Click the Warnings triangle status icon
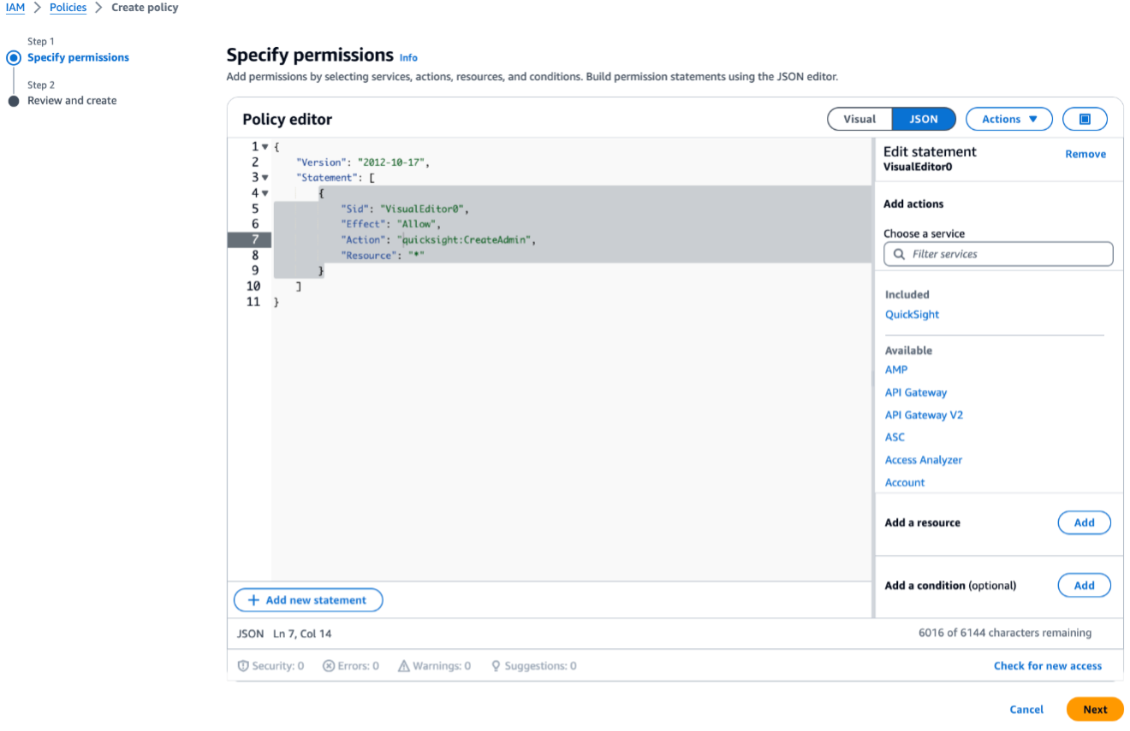Image resolution: width=1130 pixels, height=731 pixels. point(404,666)
